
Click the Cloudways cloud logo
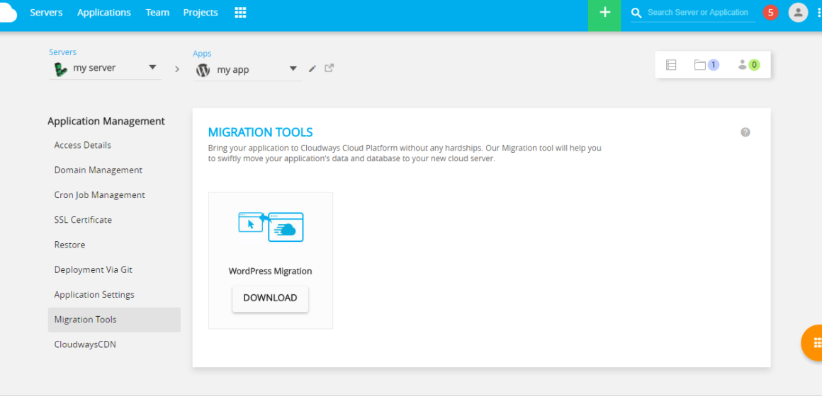[8, 13]
